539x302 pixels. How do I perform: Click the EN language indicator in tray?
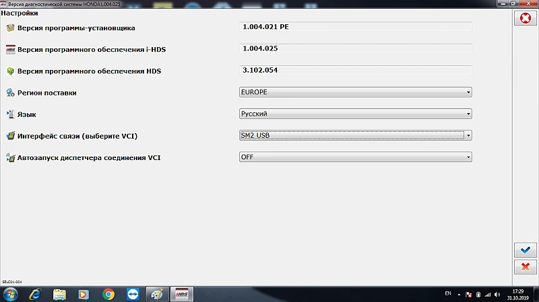448,293
